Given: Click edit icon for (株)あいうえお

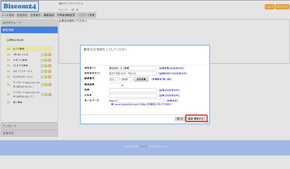Looking at the screenshot, I should (x=42, y=55).
